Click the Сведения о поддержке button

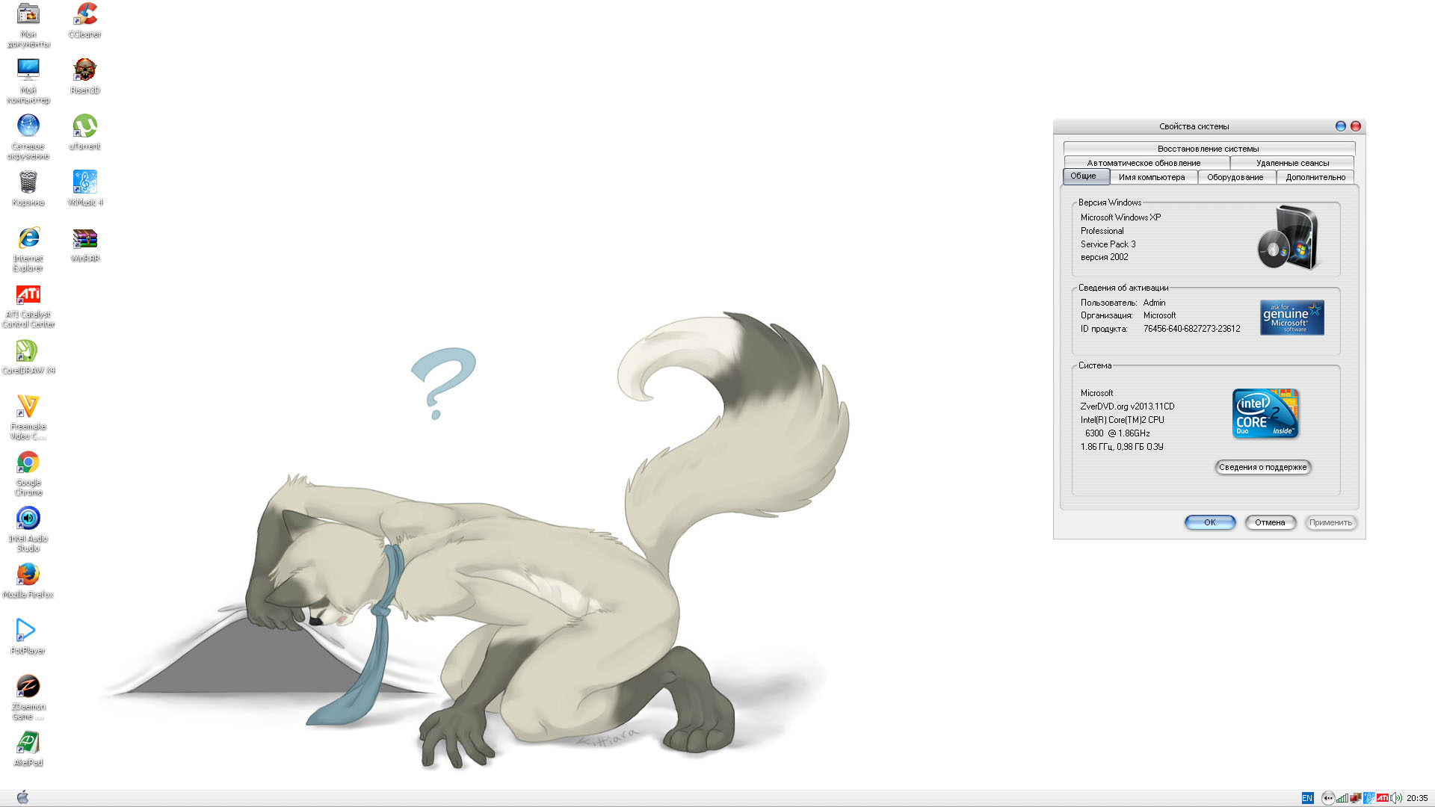pos(1262,467)
